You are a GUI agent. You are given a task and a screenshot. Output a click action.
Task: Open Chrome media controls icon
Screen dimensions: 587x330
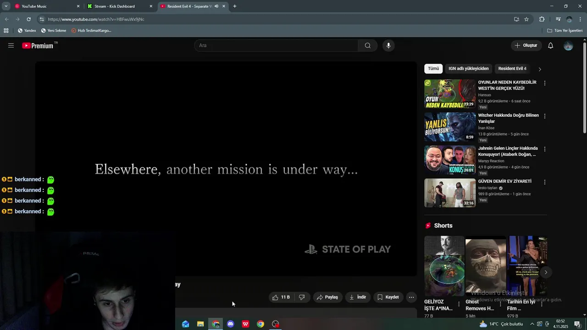coord(558,19)
